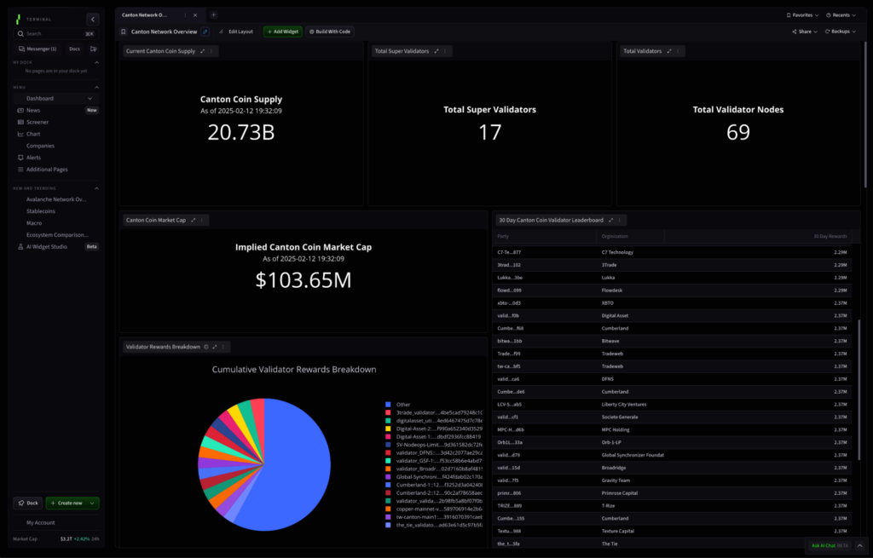The height and width of the screenshot is (558, 873).
Task: Focus the sidebar Search field
Action: point(55,34)
